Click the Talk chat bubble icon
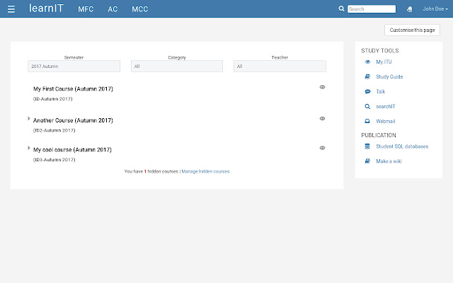Screen dimensions: 453x283 click(x=367, y=92)
